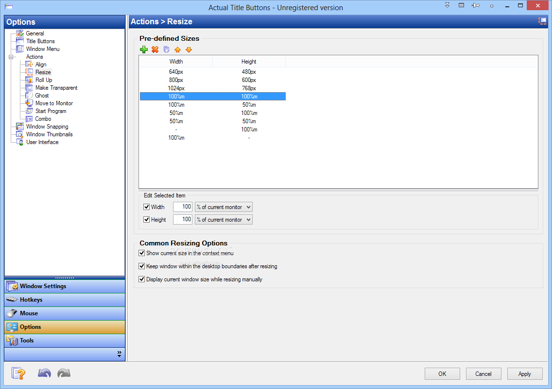Click the redo arrow icon at the bottom
The height and width of the screenshot is (389, 552).
pos(64,373)
